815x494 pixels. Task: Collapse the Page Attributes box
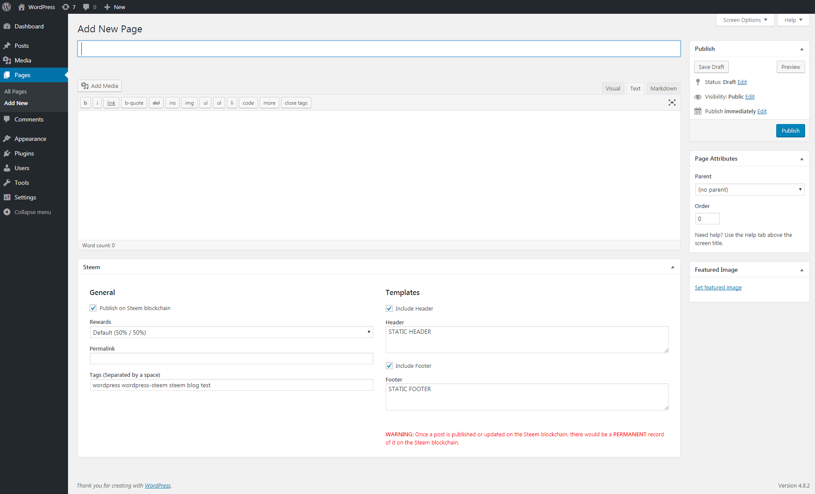[x=802, y=159]
